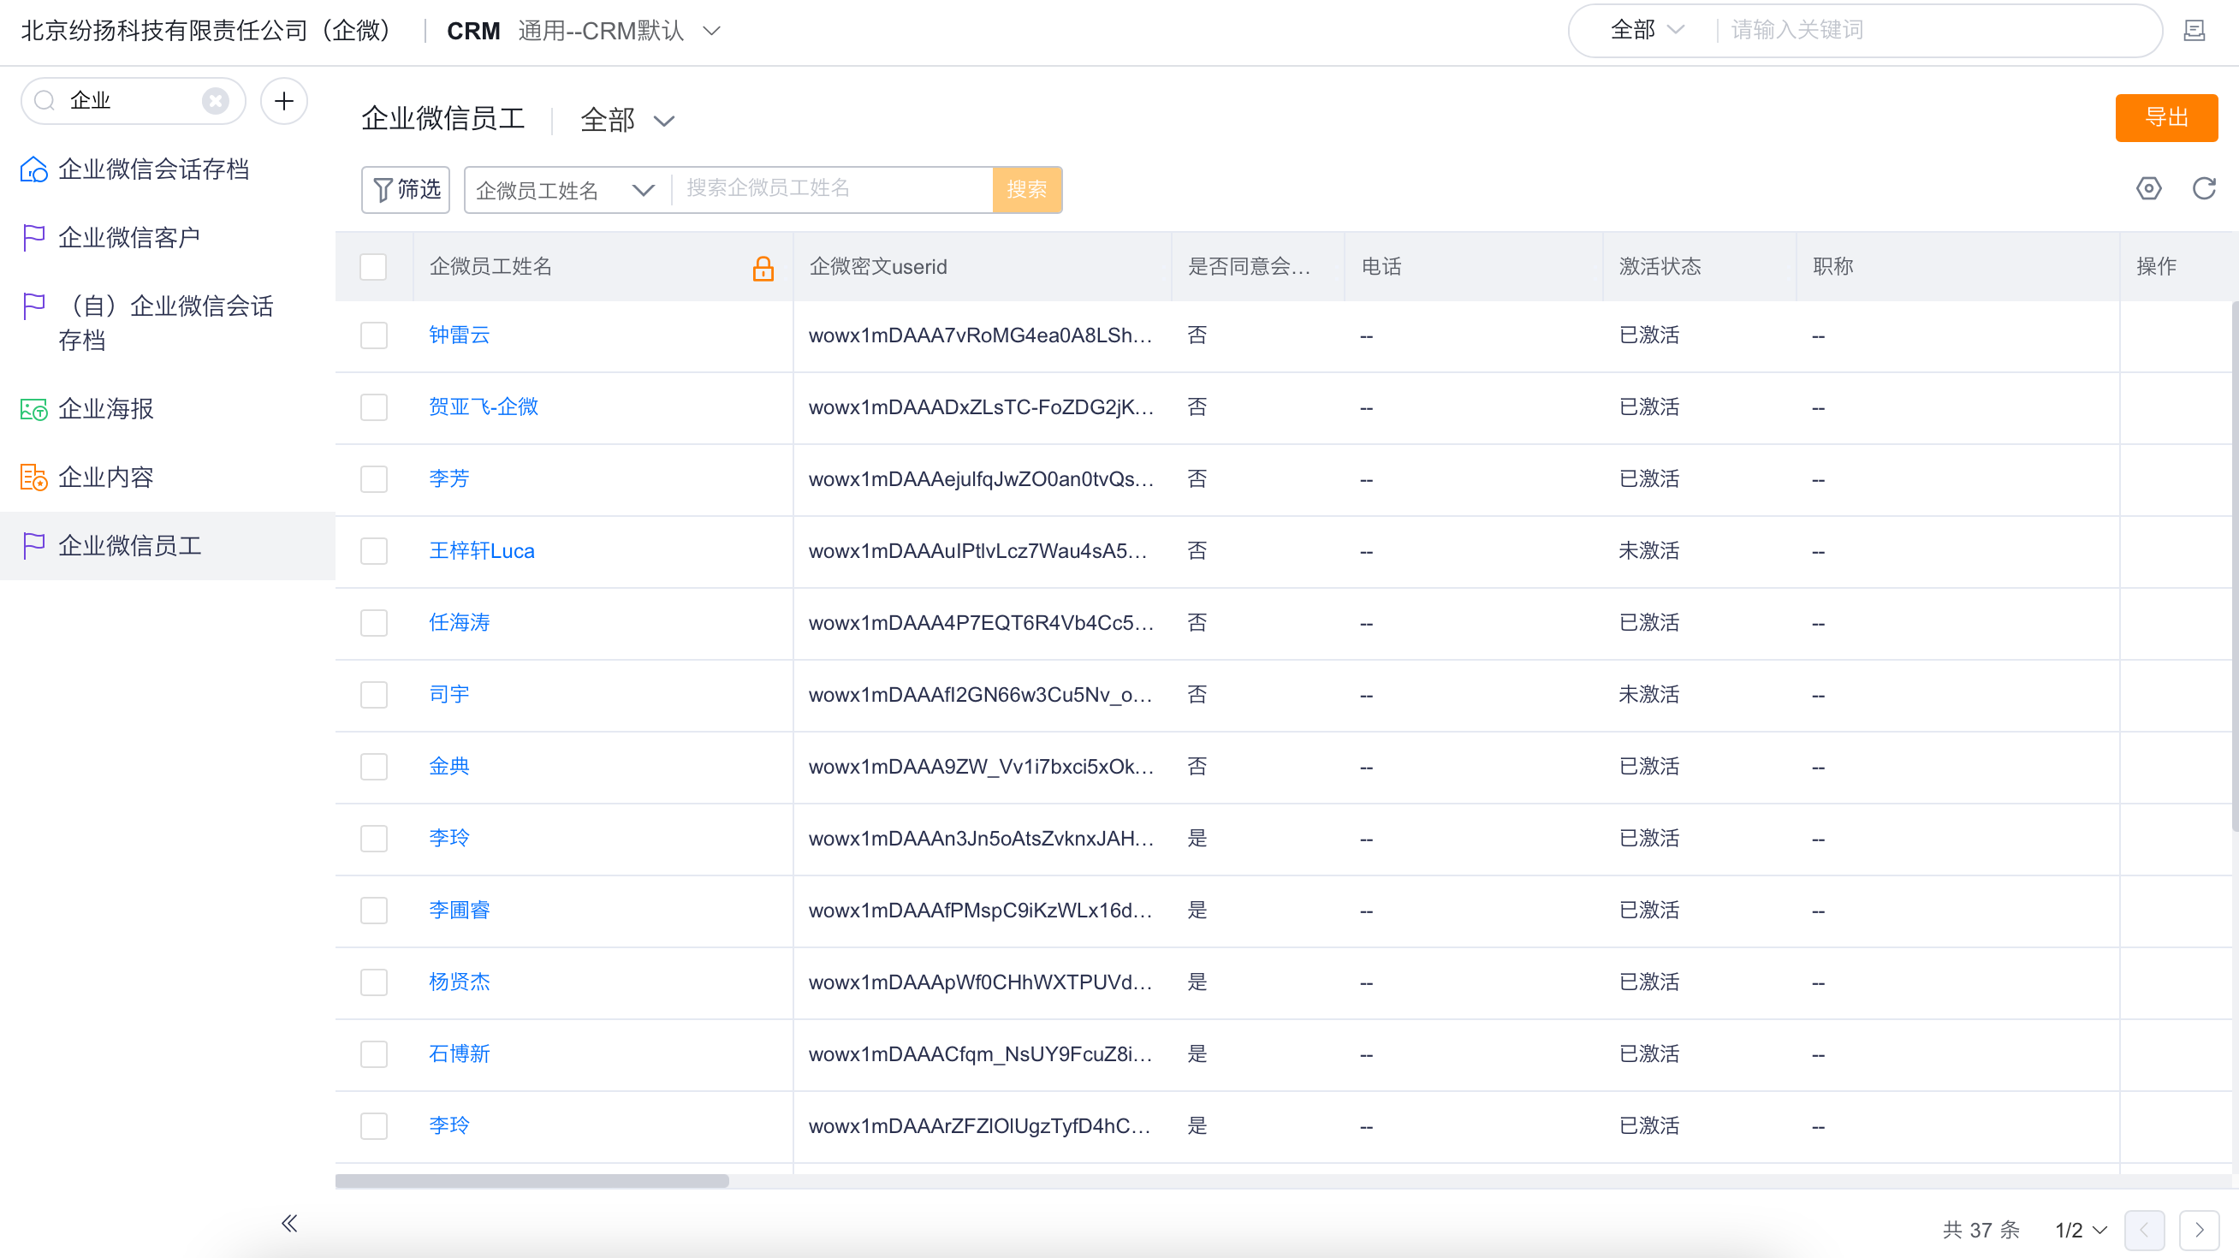Click the add menu plus button
This screenshot has width=2239, height=1258.
coord(284,101)
